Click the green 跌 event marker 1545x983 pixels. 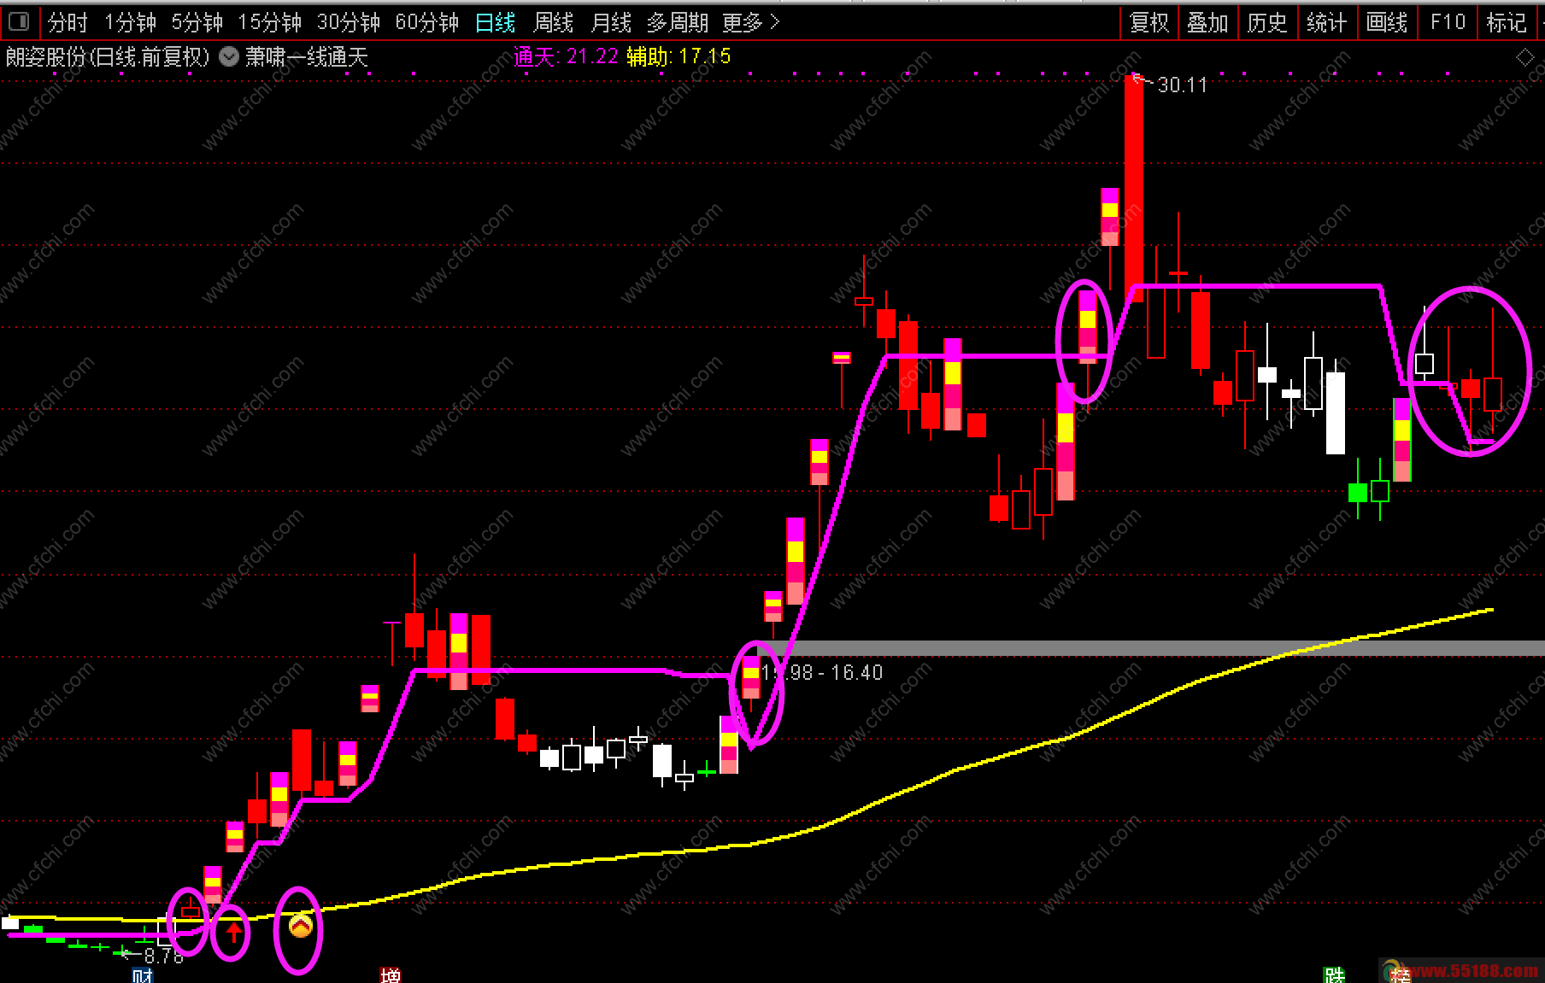[x=1334, y=975]
